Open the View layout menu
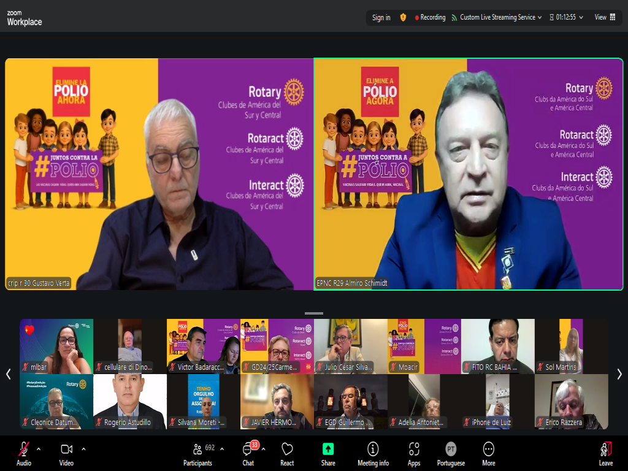This screenshot has height=471, width=628. tap(605, 17)
